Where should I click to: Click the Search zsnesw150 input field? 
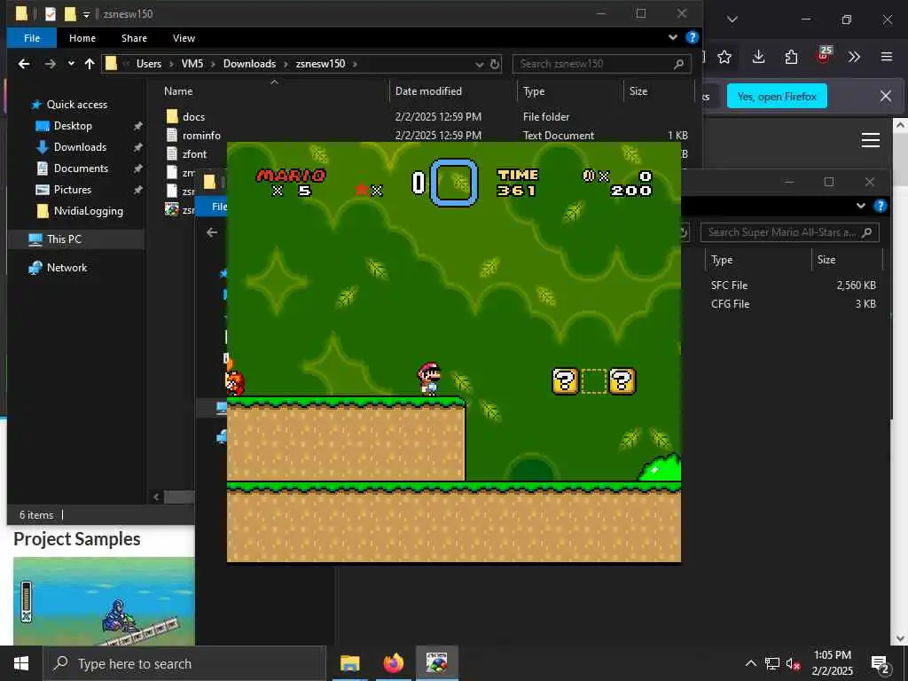coord(601,64)
